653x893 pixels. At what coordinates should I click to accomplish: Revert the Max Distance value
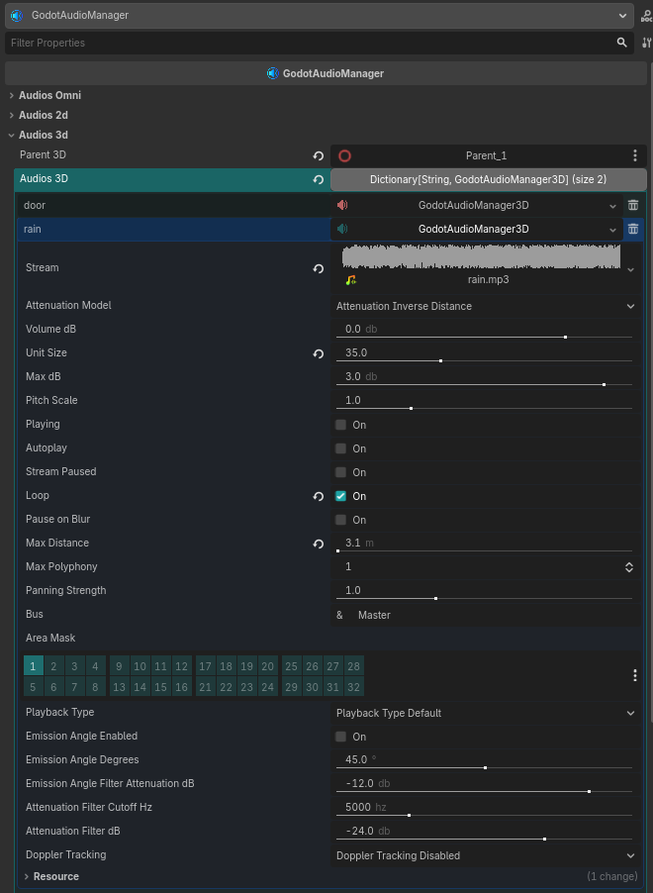pos(319,545)
